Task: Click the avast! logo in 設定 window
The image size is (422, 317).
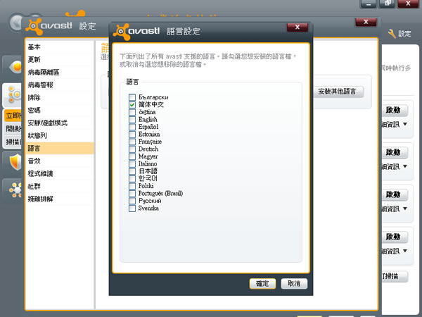Action: pos(49,26)
